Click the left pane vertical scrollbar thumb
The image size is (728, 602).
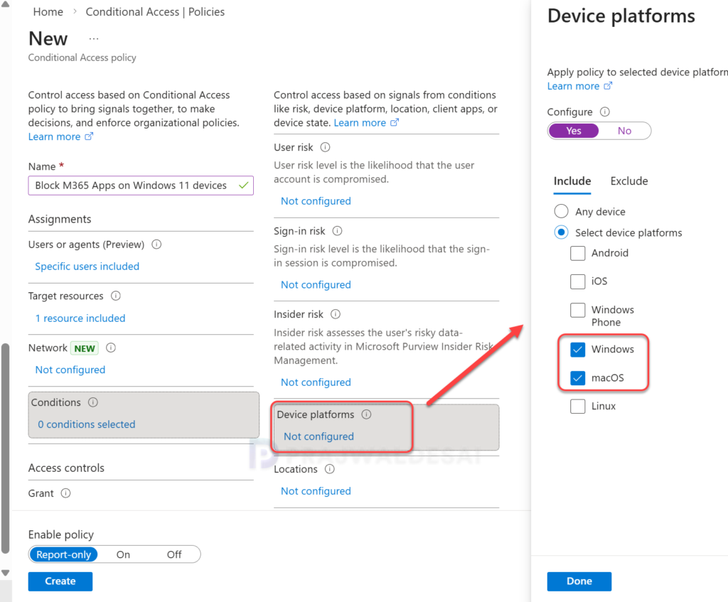(5, 448)
